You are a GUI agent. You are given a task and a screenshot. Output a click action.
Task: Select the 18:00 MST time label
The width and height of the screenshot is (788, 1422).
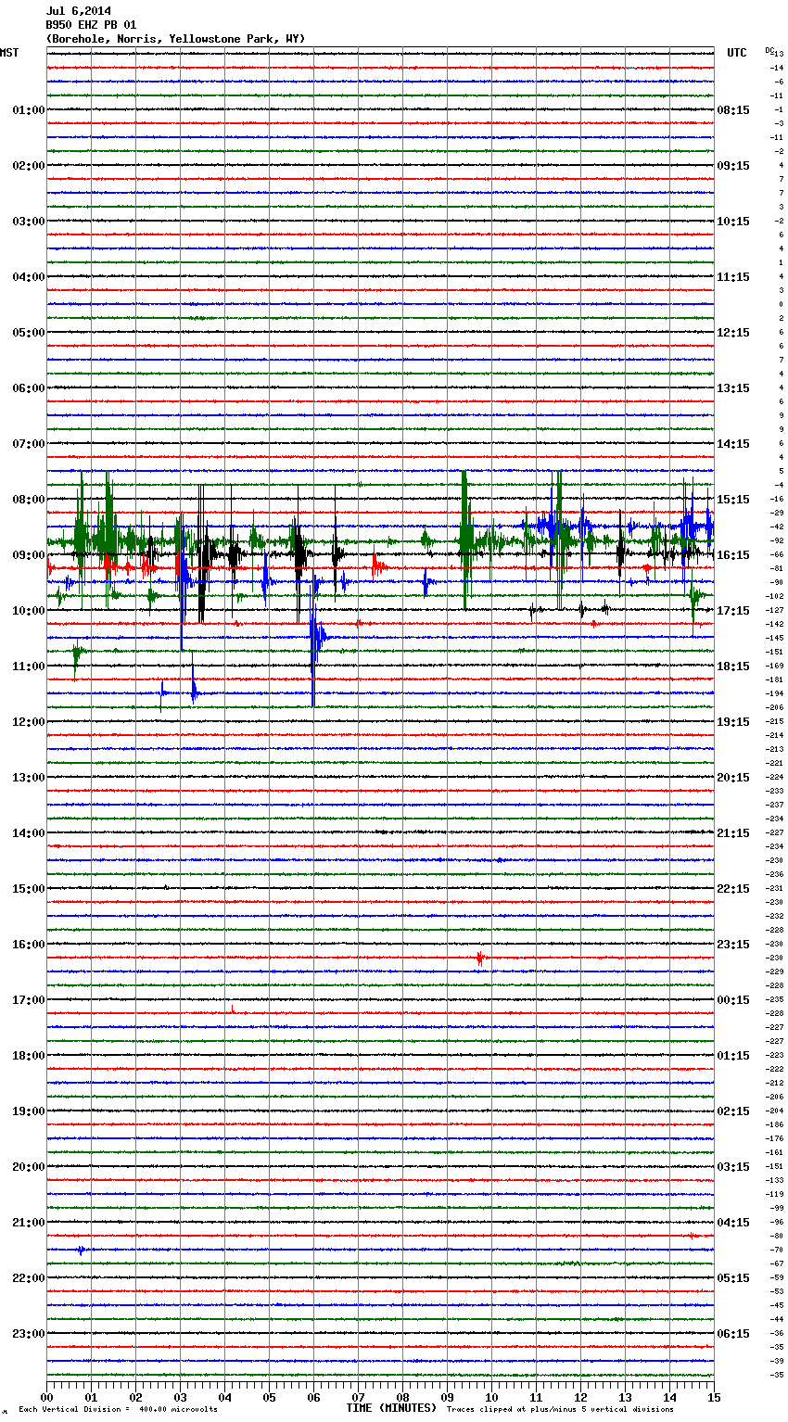point(28,1056)
